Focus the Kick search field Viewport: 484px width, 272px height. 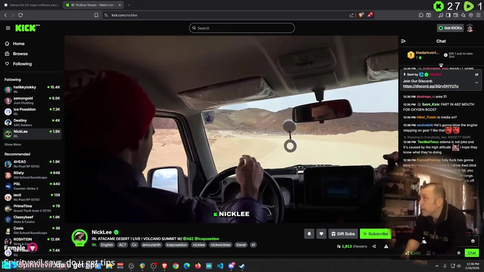pyautogui.click(x=242, y=28)
